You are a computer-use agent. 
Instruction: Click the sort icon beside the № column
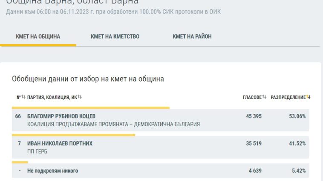coord(23,97)
